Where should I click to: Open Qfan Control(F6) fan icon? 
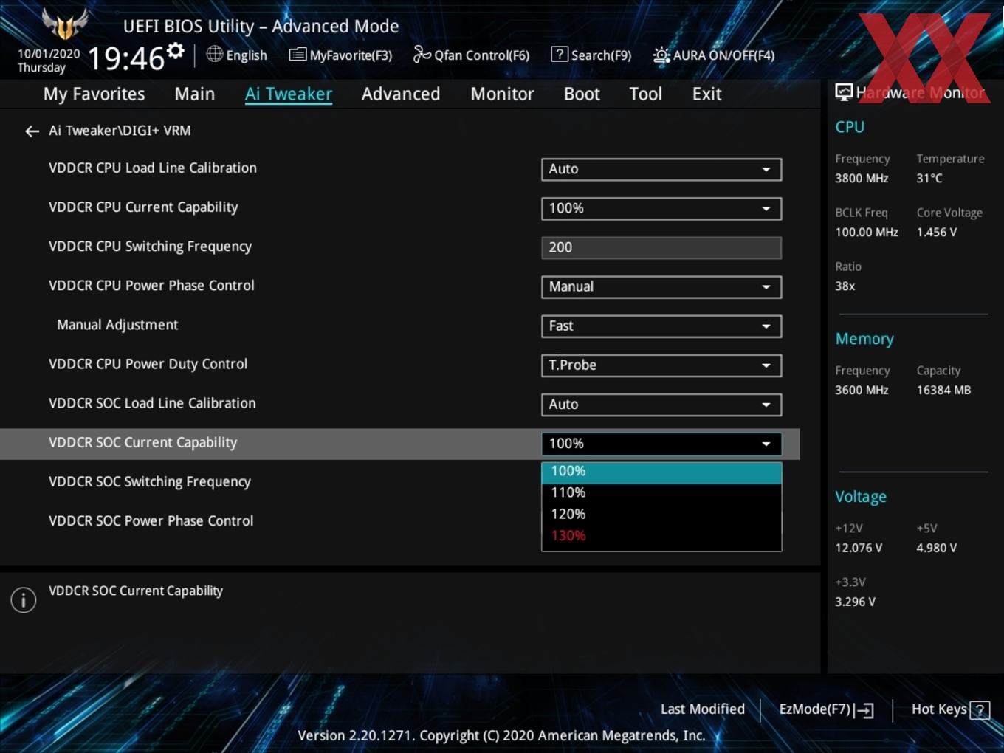point(422,54)
